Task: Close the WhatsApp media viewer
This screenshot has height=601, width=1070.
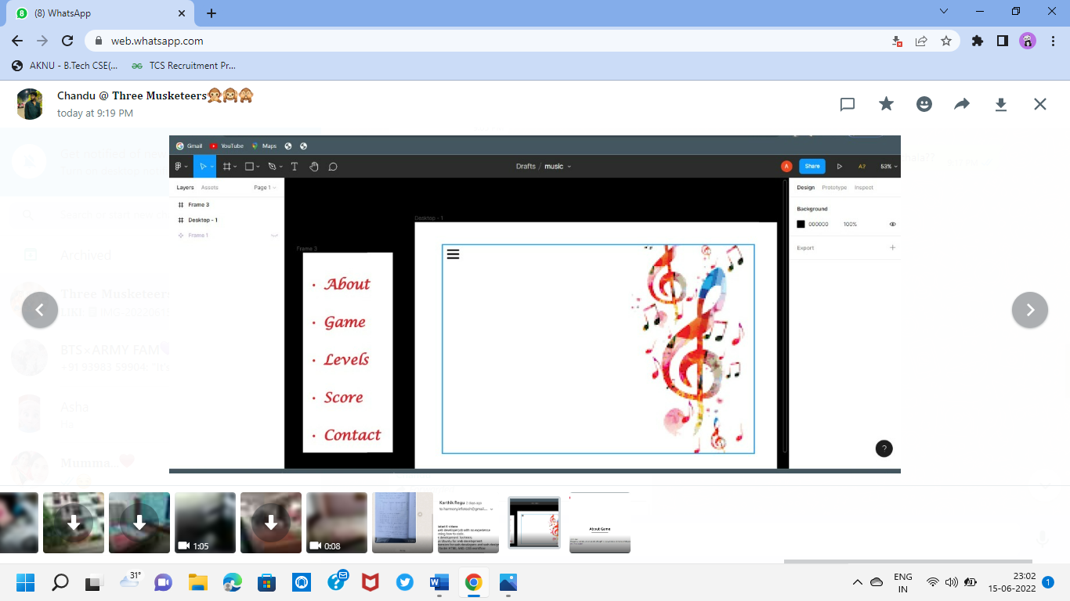Action: tap(1039, 104)
